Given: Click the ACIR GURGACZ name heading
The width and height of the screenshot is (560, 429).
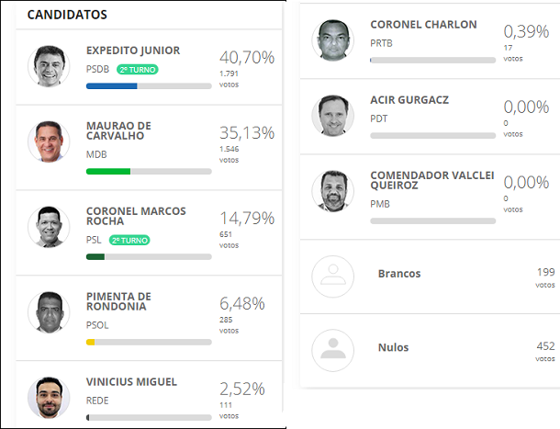Looking at the screenshot, I should [409, 100].
